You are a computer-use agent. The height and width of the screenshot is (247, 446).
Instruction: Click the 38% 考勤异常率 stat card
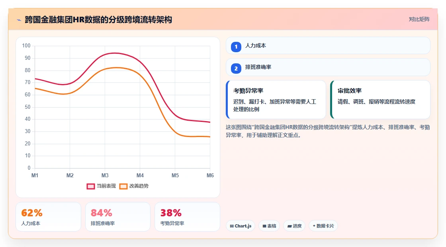tap(187, 217)
